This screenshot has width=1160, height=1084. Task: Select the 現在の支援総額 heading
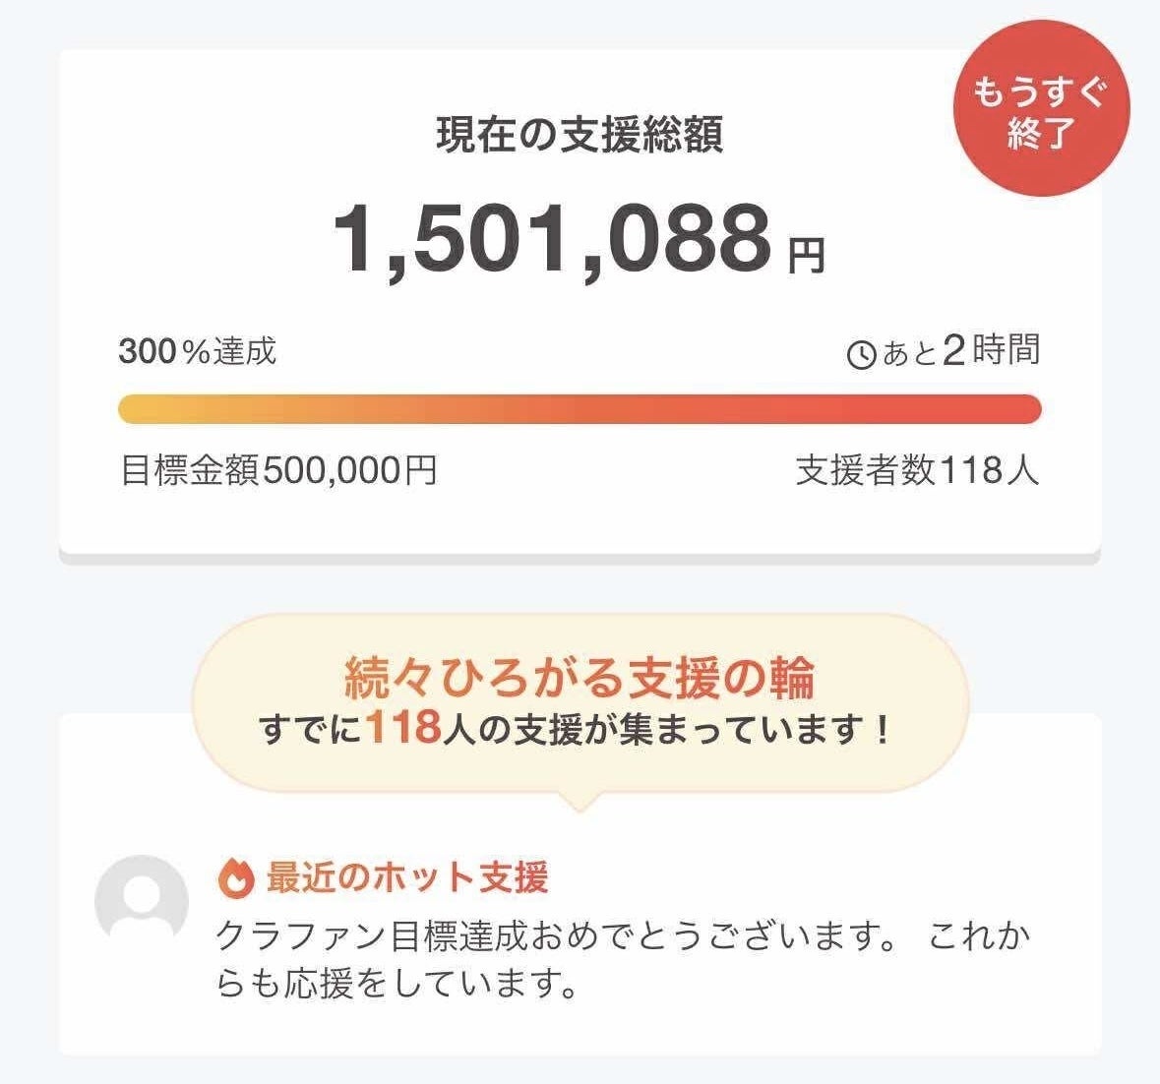tap(580, 135)
